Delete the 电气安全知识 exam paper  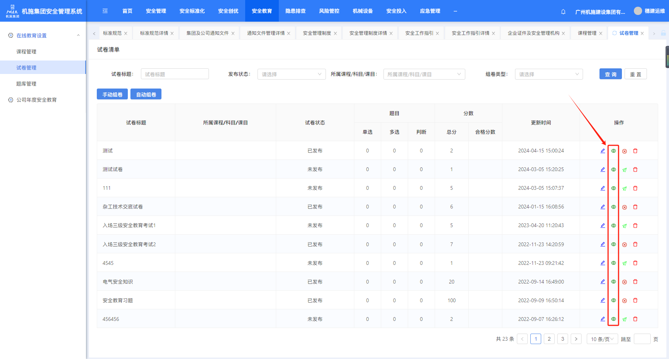[x=635, y=282]
